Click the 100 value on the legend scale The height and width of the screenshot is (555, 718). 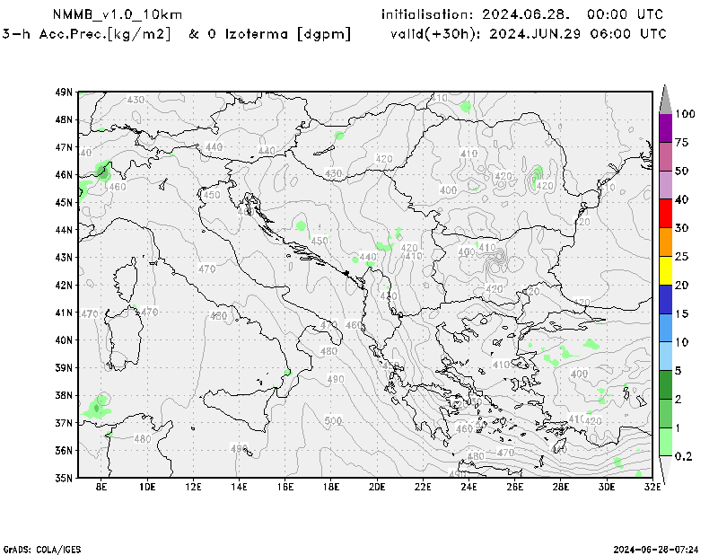pyautogui.click(x=686, y=114)
